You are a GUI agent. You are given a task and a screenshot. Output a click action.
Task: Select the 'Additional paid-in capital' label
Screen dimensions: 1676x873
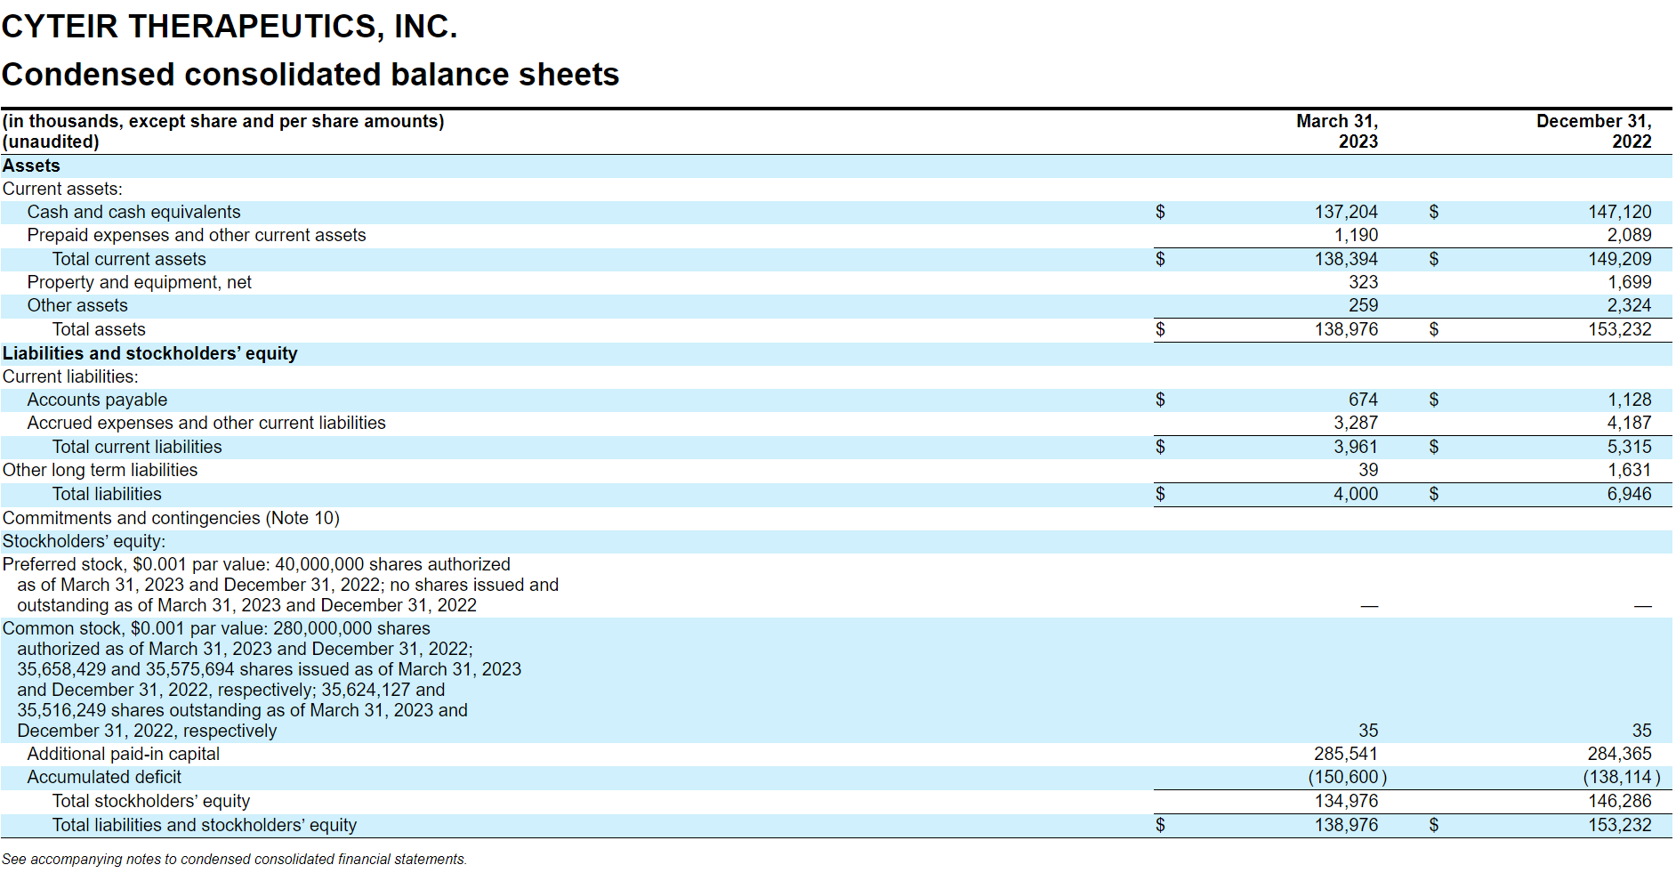coord(124,754)
